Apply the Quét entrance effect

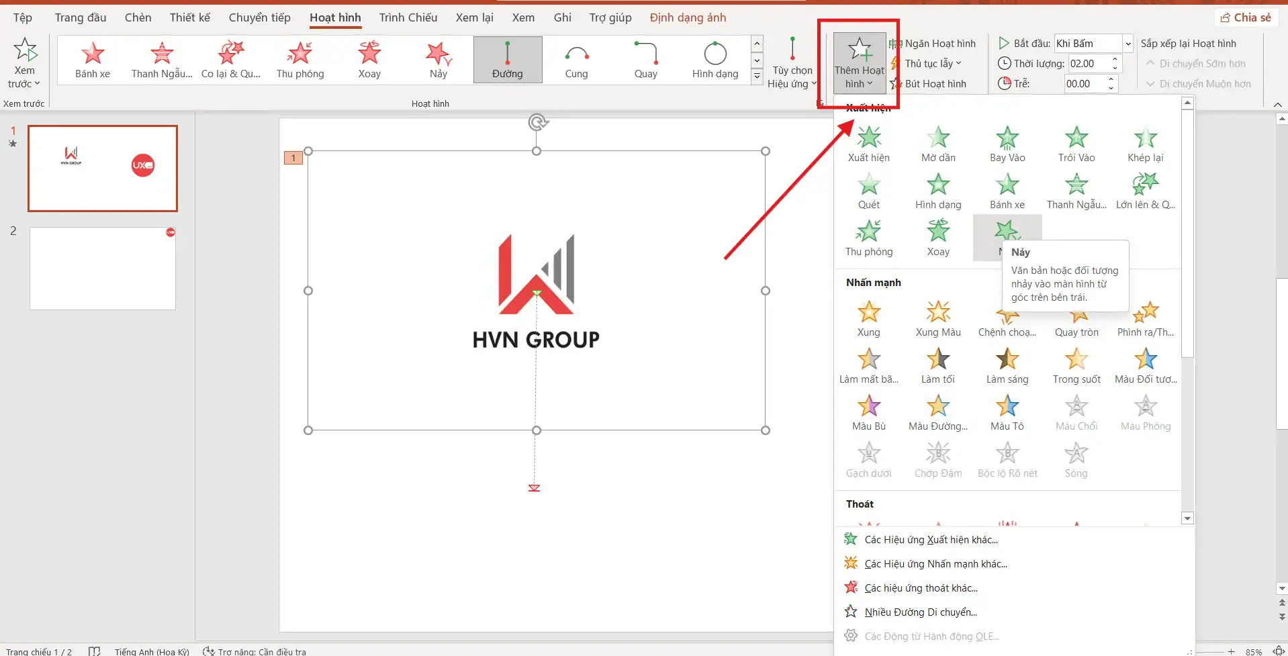point(869,192)
